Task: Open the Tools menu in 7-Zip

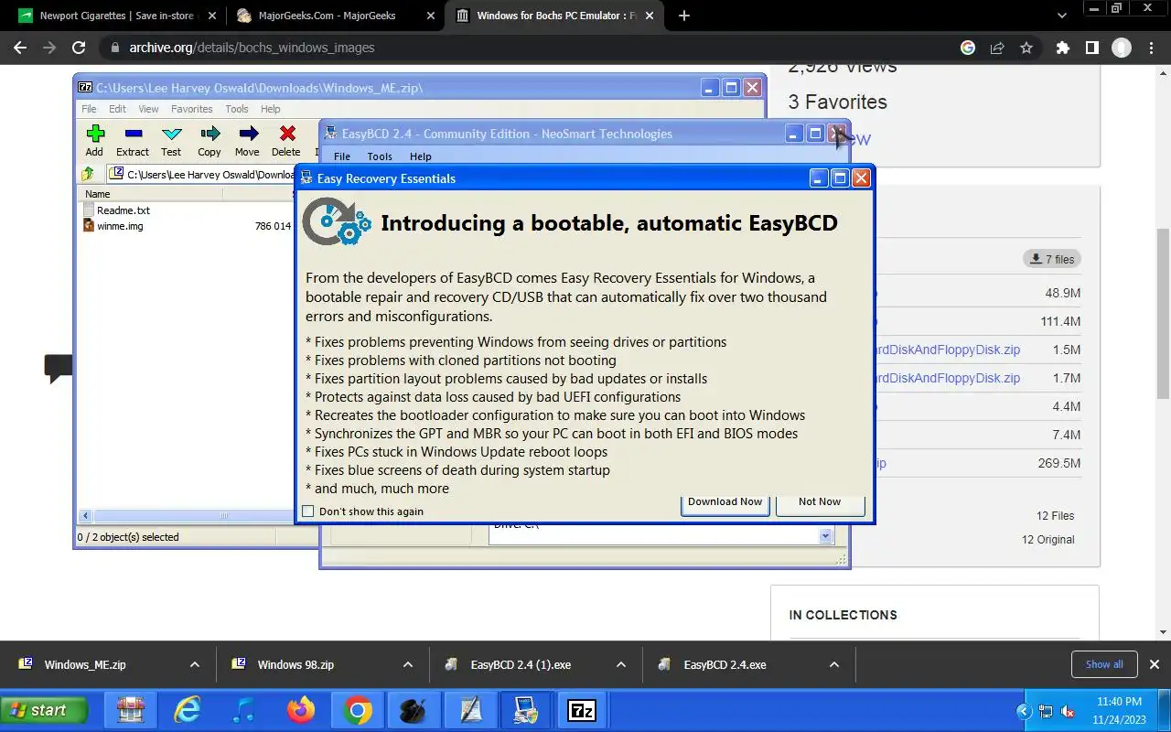Action: 237,109
